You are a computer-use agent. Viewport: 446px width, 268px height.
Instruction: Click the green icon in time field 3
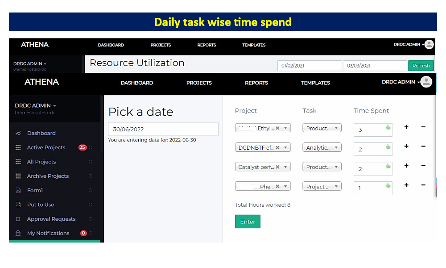click(388, 127)
